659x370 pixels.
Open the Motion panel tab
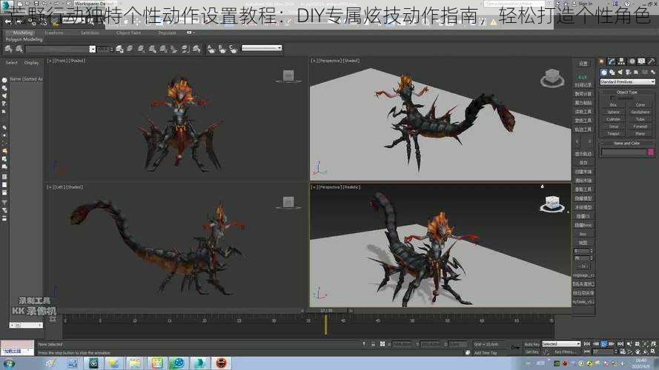coord(632,61)
